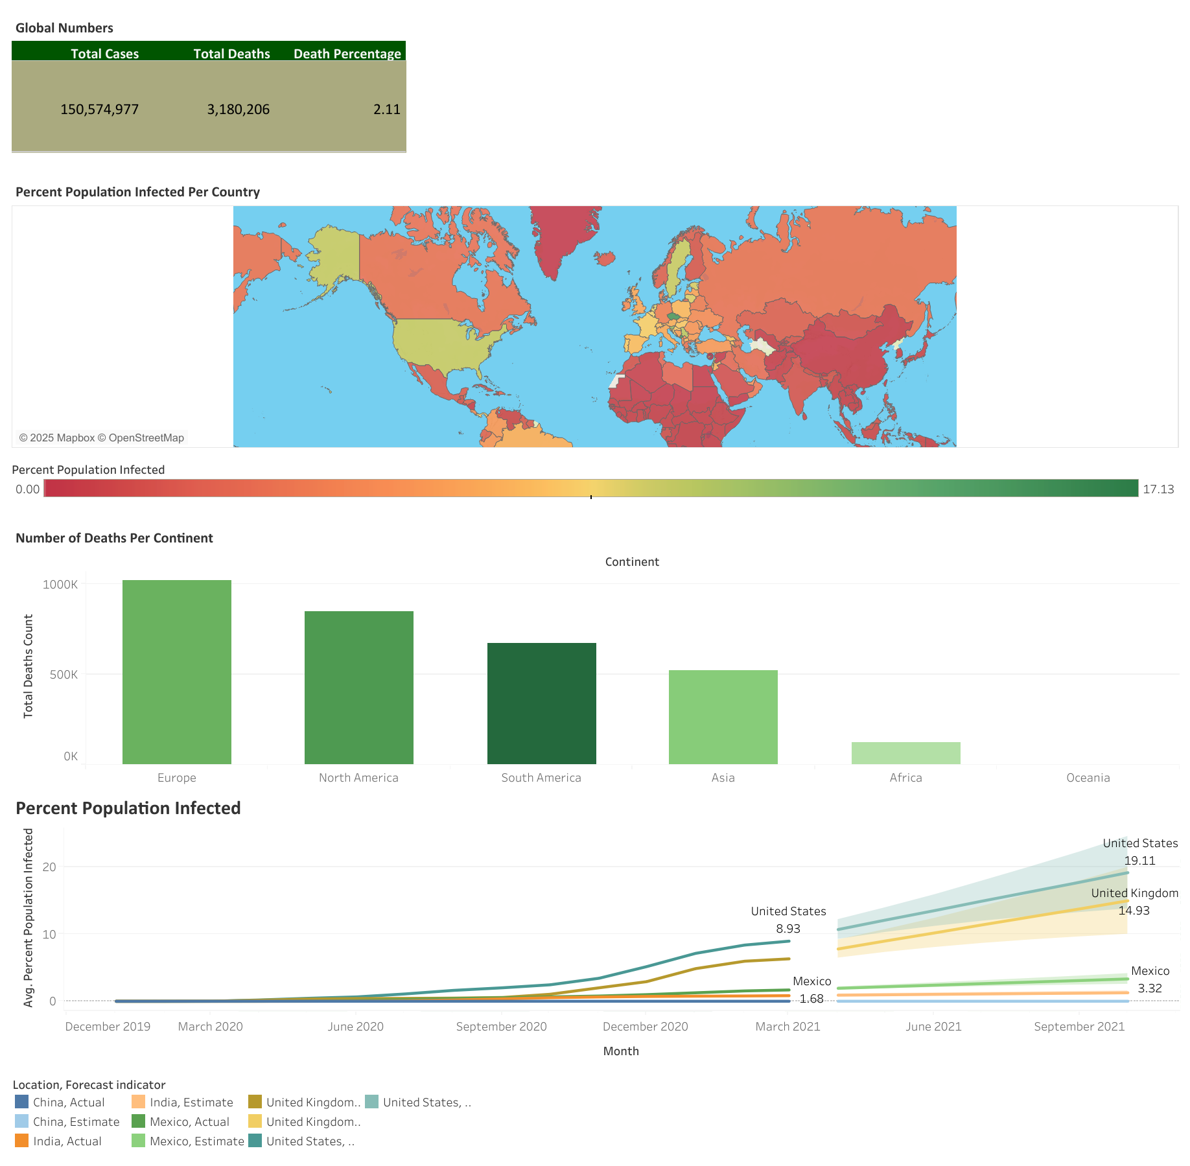The height and width of the screenshot is (1166, 1190).
Task: Select the Mexico, Actual legend swatch
Action: [139, 1121]
